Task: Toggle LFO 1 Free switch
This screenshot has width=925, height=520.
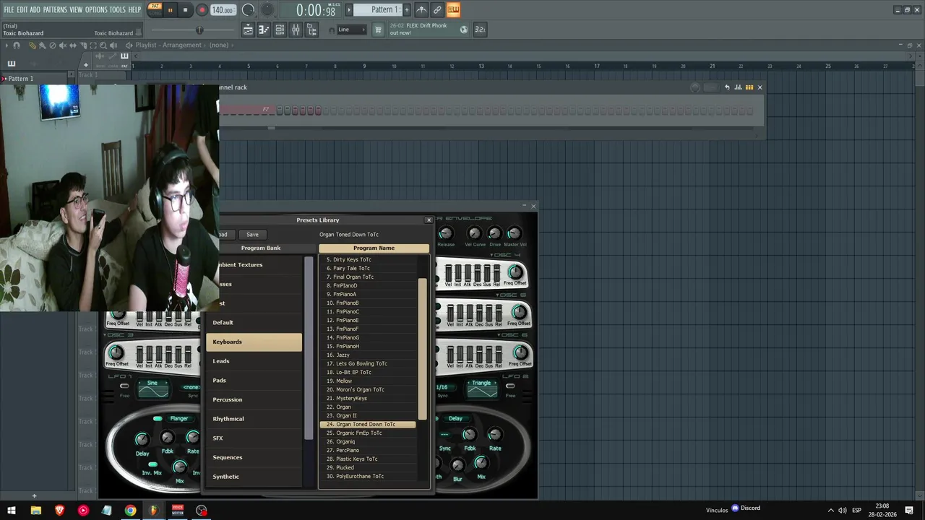Action: (x=125, y=387)
